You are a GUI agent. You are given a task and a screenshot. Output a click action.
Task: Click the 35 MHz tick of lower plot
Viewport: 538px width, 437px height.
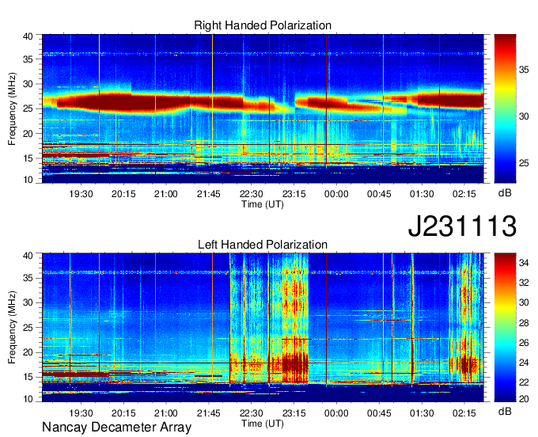pyautogui.click(x=28, y=278)
